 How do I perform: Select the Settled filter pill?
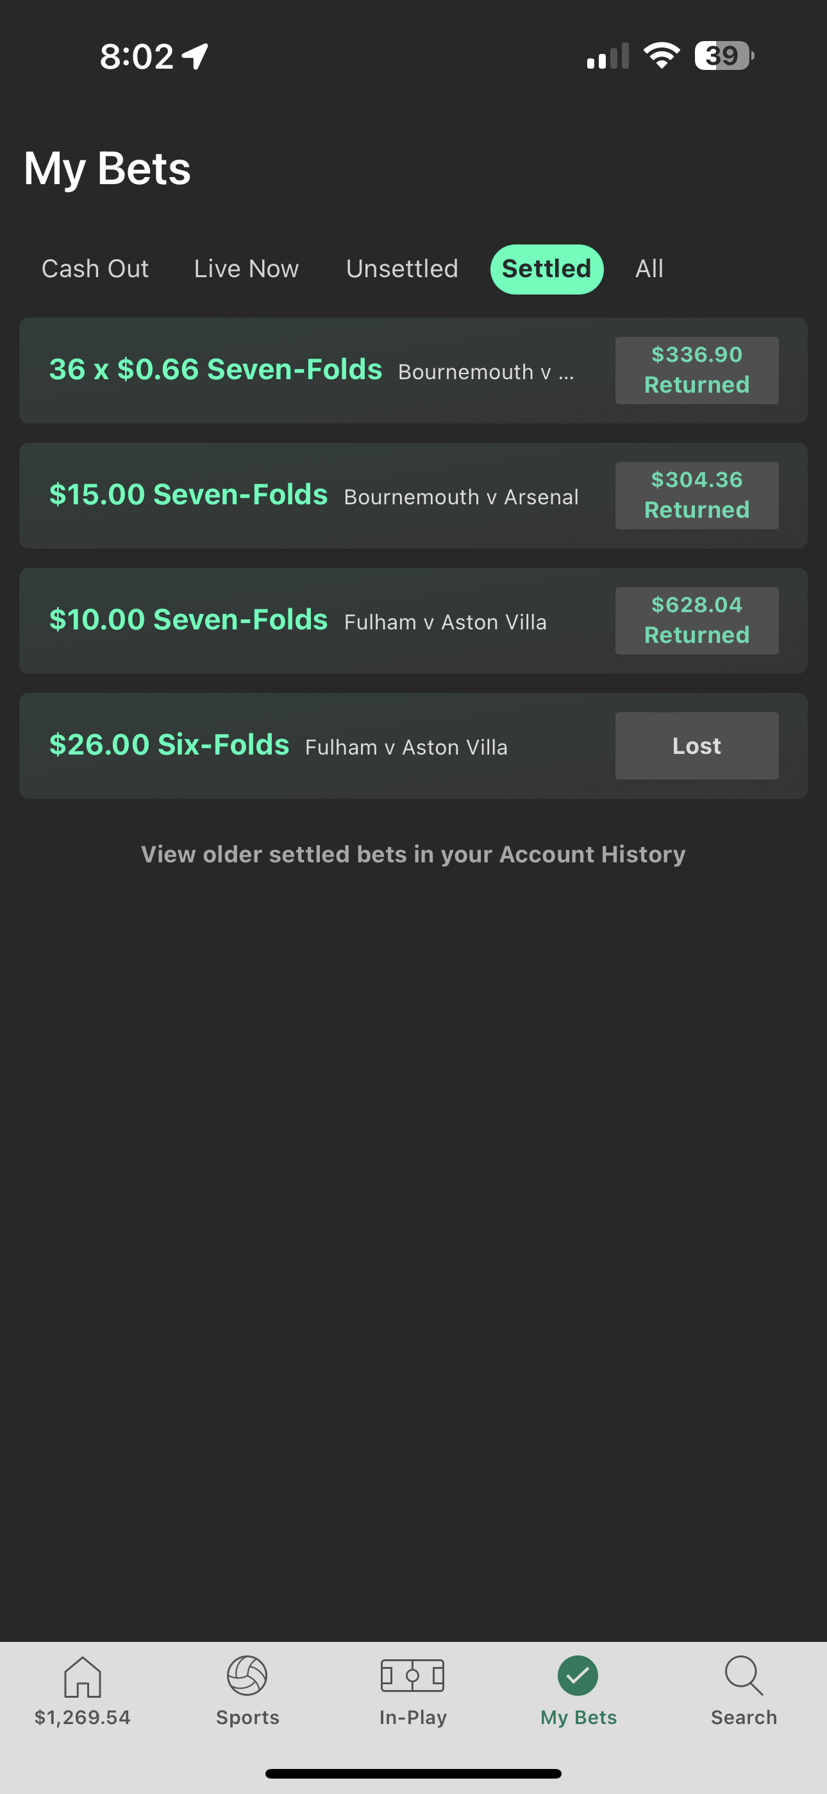coord(546,269)
